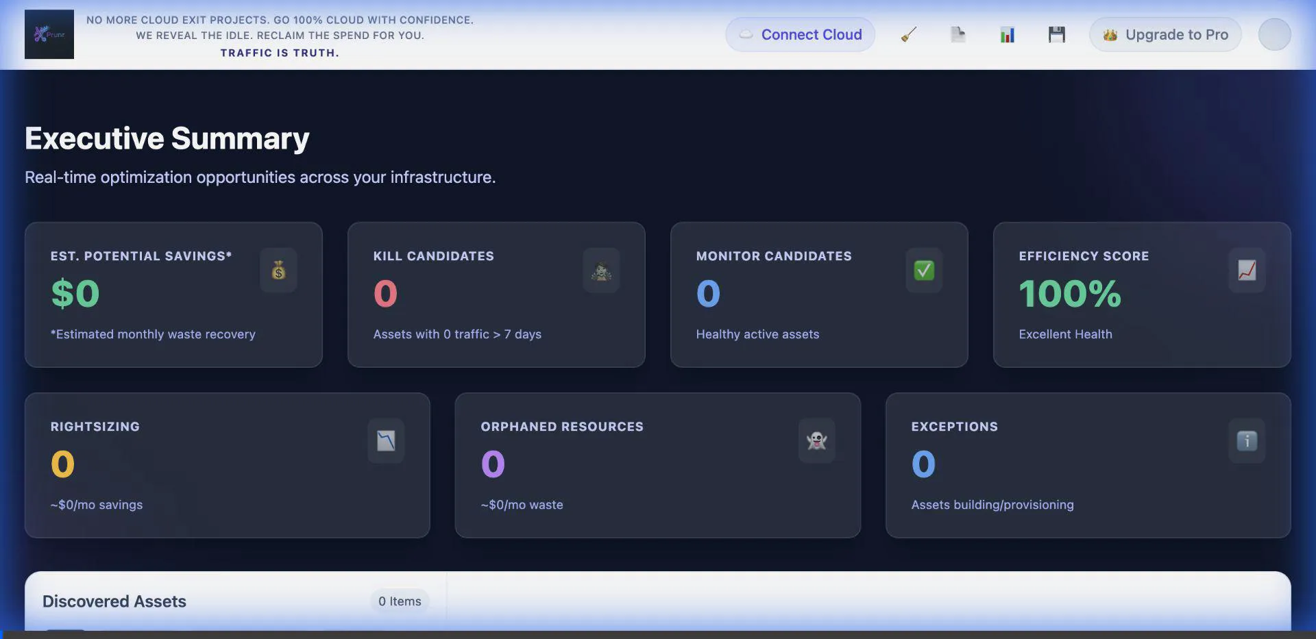This screenshot has width=1316, height=639.
Task: Save dashboard via the floppy disk icon
Action: (x=1056, y=34)
